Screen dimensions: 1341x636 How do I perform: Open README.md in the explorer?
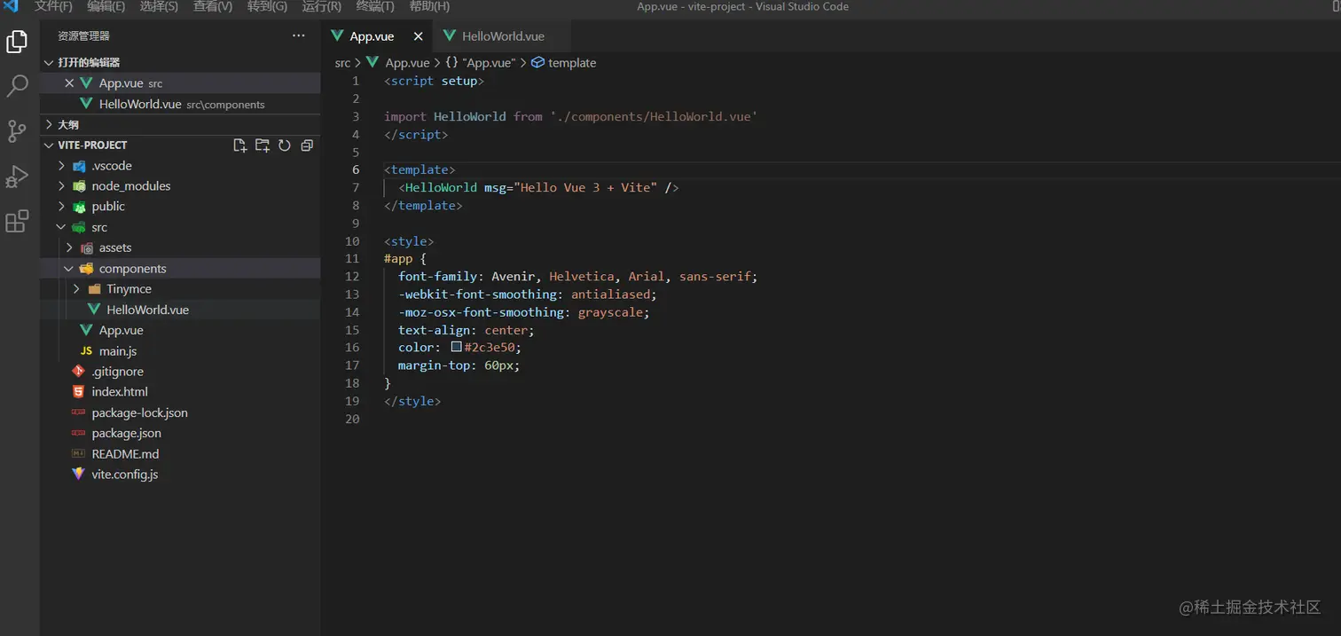[x=181, y=454]
